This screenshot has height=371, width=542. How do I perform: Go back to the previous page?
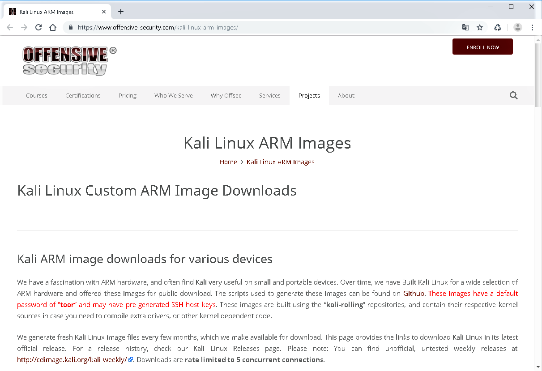coord(10,27)
